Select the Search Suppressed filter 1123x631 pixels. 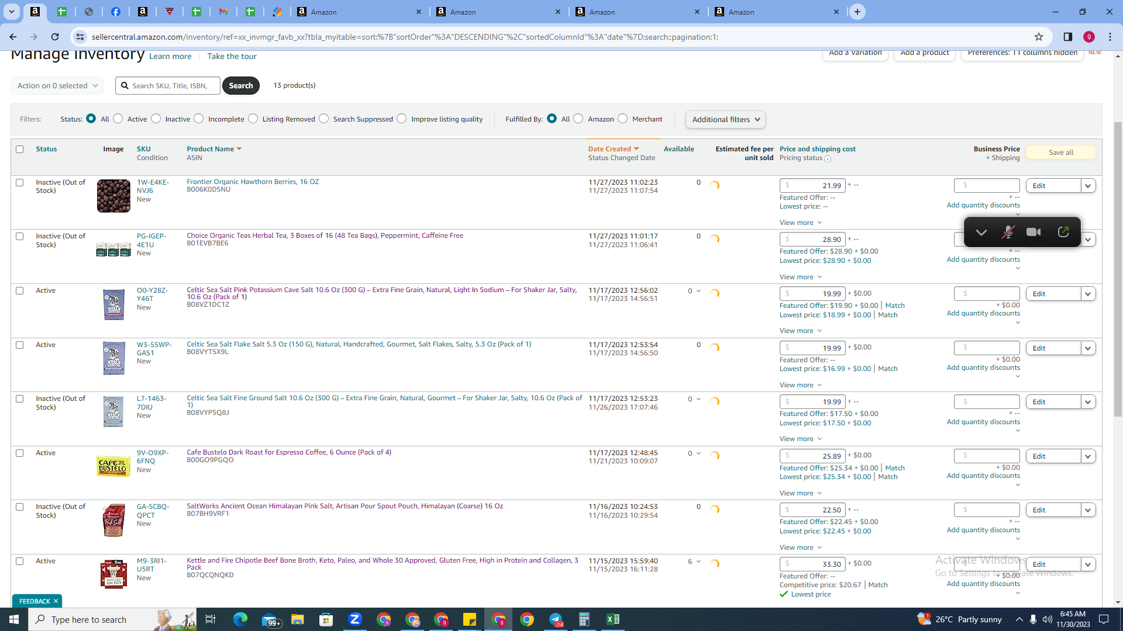pyautogui.click(x=324, y=119)
